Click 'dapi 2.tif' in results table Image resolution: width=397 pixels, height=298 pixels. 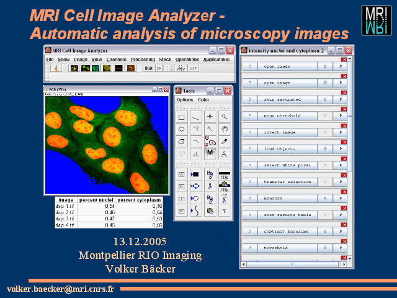pyautogui.click(x=65, y=212)
